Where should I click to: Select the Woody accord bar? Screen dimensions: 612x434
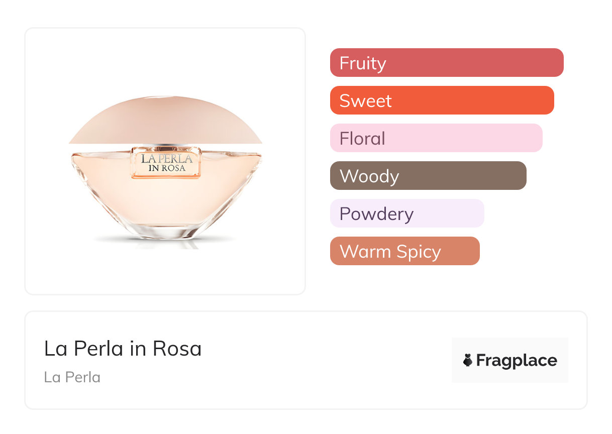(x=428, y=176)
